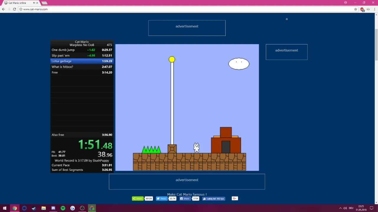The image size is (378, 212).
Task: Select the 'Free' split row
Action: tap(82, 72)
